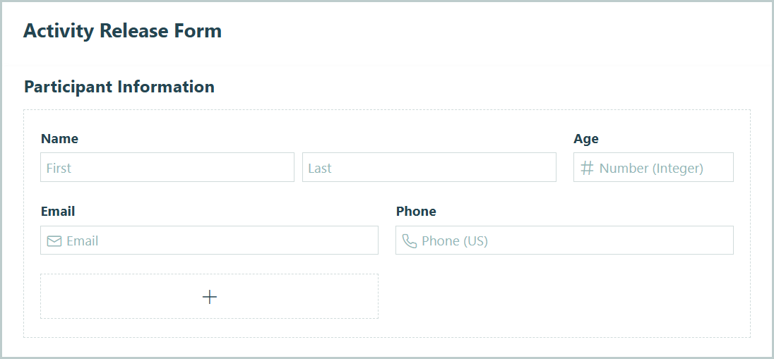Click the envelope icon in Email field
This screenshot has width=774, height=359.
[54, 241]
